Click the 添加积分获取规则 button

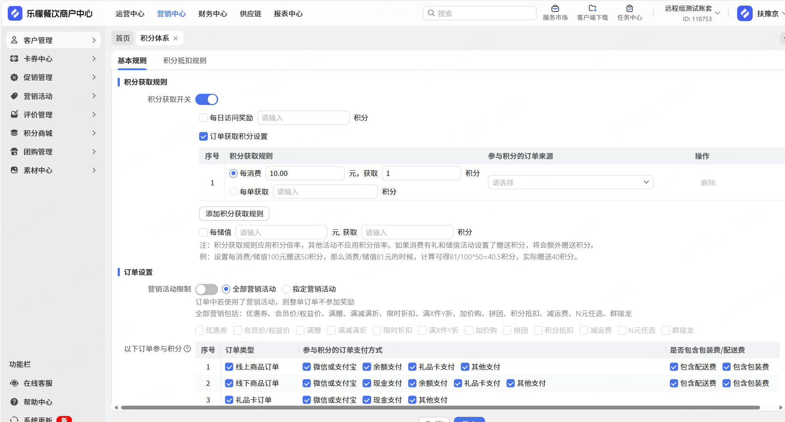(x=234, y=214)
